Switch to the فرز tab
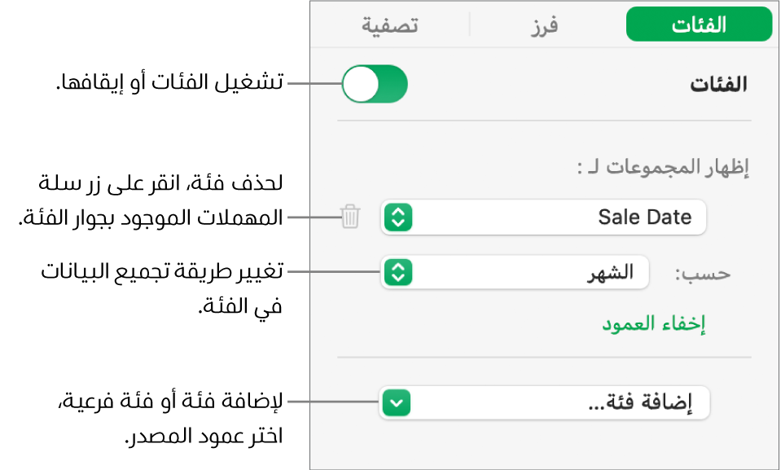 [541, 25]
